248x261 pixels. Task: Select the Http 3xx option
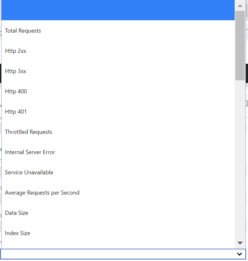pos(118,71)
